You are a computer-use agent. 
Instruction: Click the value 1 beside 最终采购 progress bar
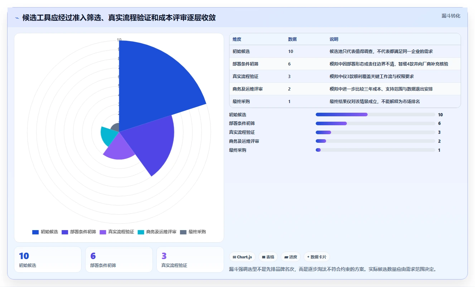click(439, 150)
